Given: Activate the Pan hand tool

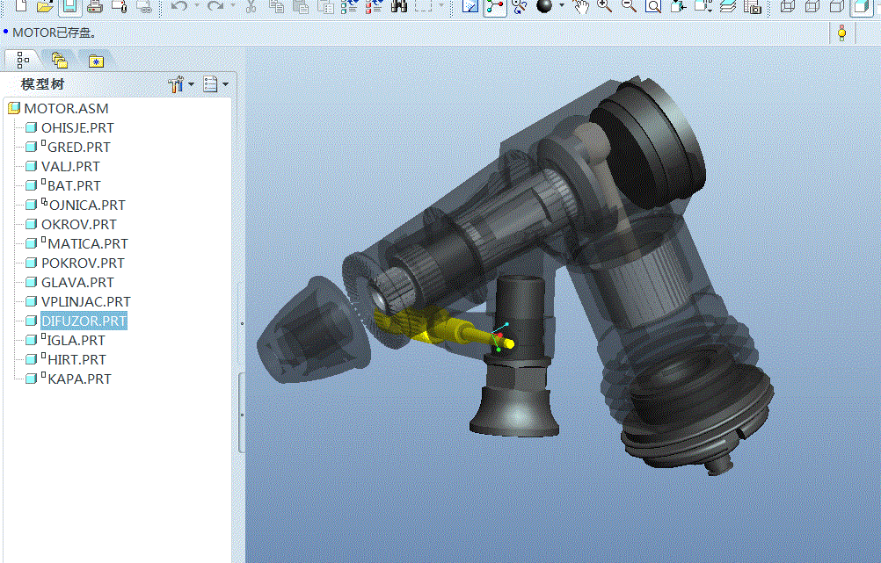Looking at the screenshot, I should click(x=580, y=7).
